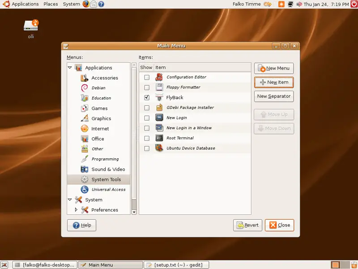Enable the Root Terminal checkbox
The width and height of the screenshot is (358, 269).
click(x=147, y=138)
